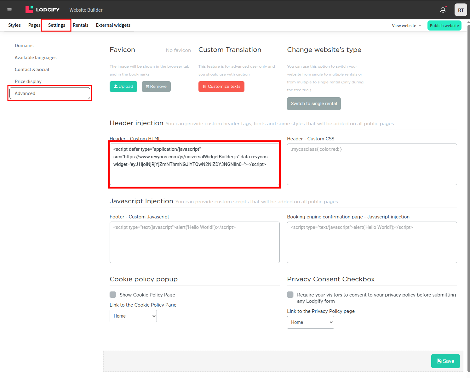Click Switch to single rental
Image resolution: width=470 pixels, height=378 pixels.
[x=314, y=104]
